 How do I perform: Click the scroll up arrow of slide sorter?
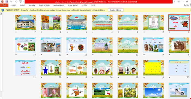1,14
